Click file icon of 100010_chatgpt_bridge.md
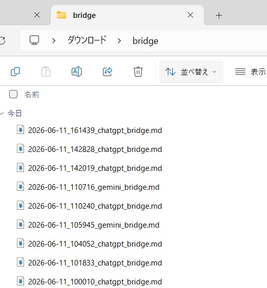This screenshot has height=288, width=267. 20,281
